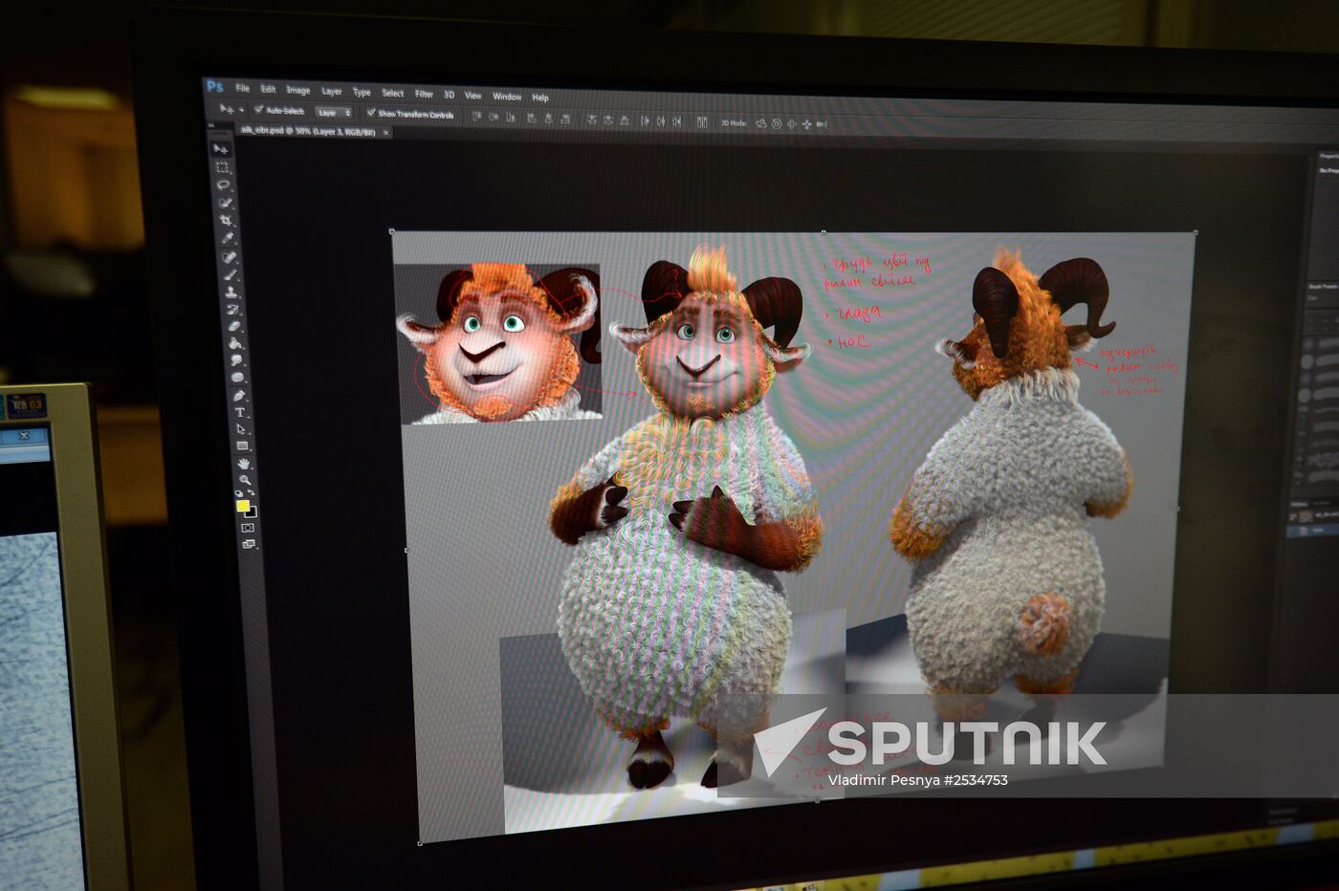The width and height of the screenshot is (1339, 891).
Task: Close the aik_obx.psd document tab
Action: pyautogui.click(x=386, y=132)
